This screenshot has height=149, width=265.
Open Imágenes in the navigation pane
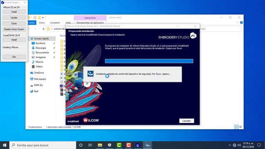(x=41, y=57)
